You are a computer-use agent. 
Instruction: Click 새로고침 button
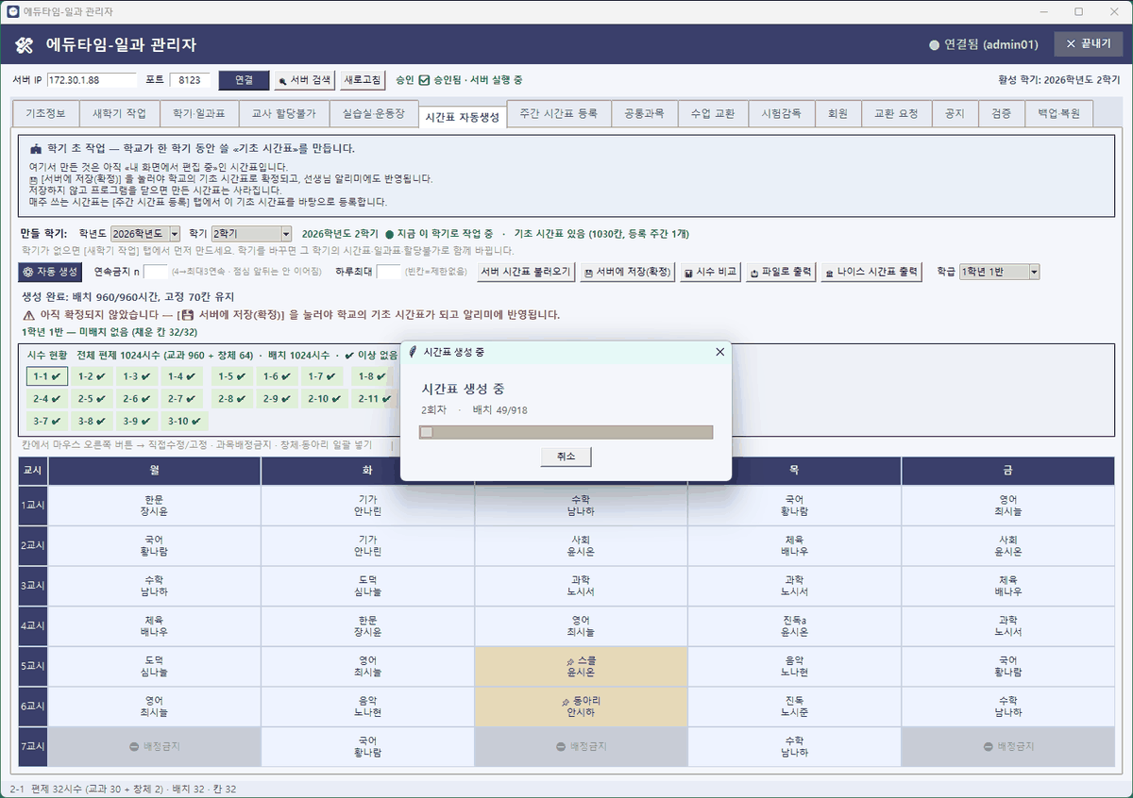point(364,80)
